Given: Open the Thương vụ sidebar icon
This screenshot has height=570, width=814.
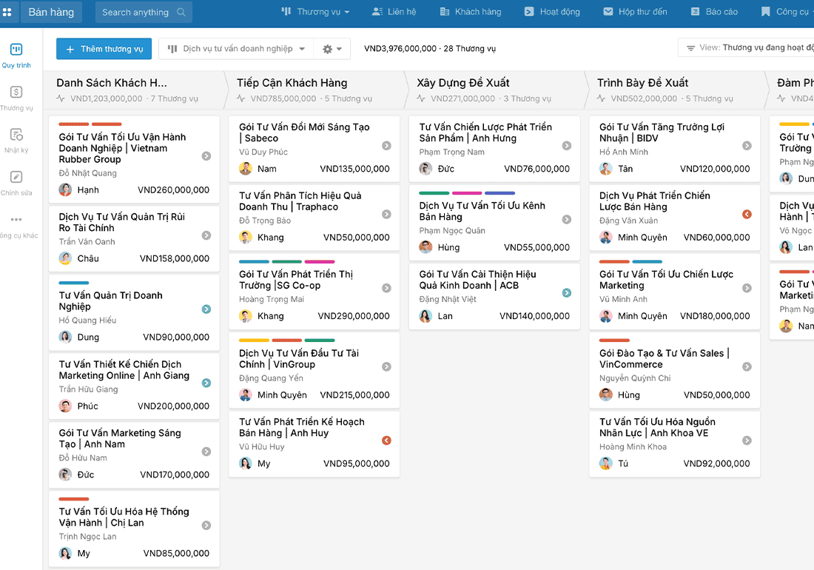Looking at the screenshot, I should click(x=16, y=93).
